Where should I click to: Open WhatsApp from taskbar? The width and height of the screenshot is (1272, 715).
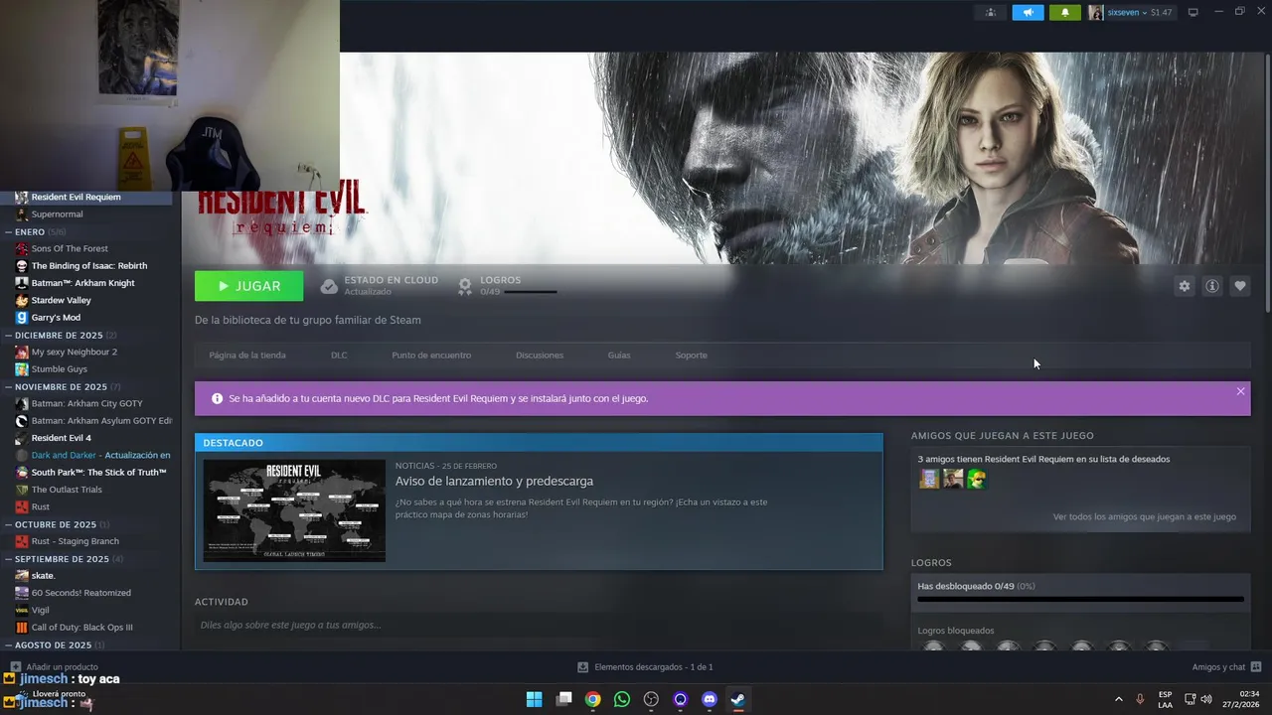(x=622, y=699)
